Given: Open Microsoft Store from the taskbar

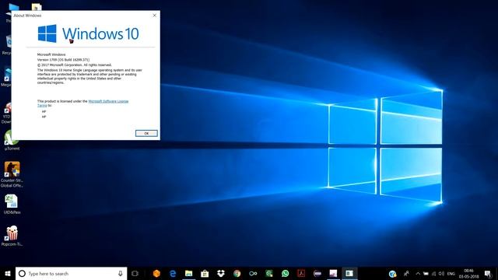Looking at the screenshot, I should (x=205, y=273).
